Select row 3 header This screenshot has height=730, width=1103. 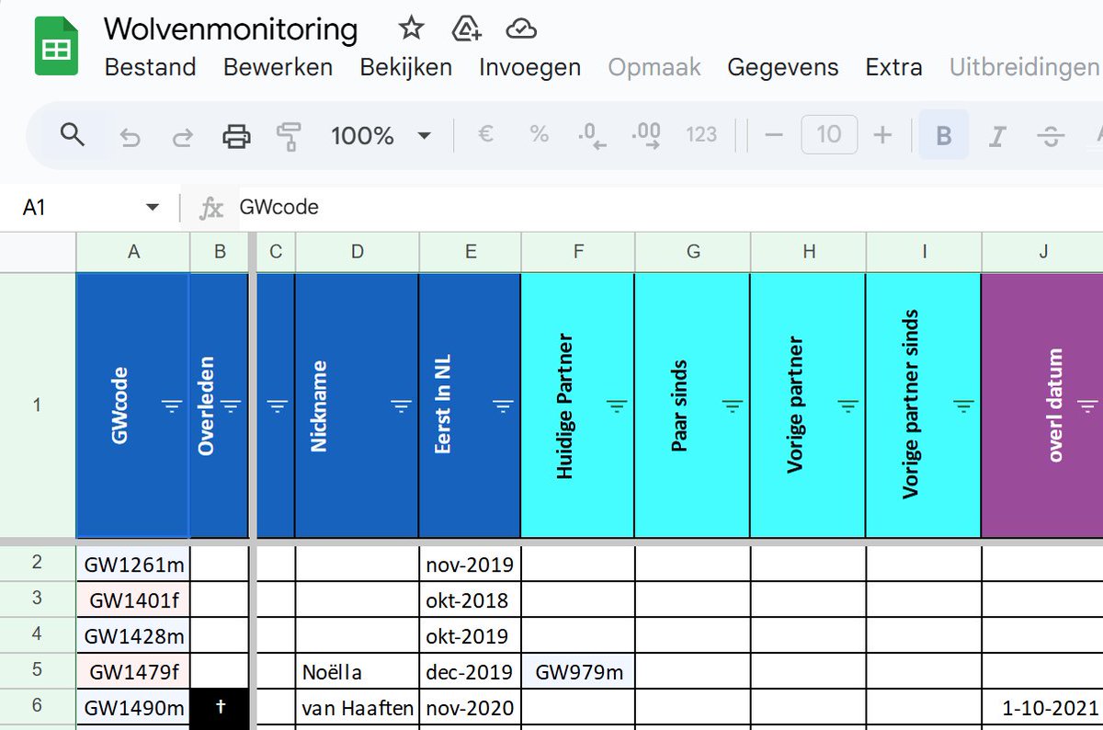(37, 599)
